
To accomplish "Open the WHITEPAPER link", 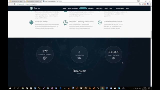I will click(x=120, y=8).
